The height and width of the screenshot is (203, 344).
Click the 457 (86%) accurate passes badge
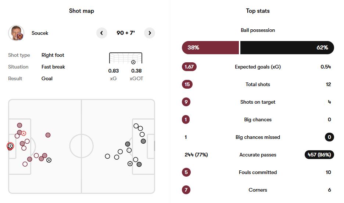pyautogui.click(x=319, y=155)
